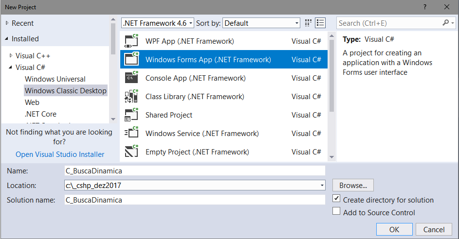The width and height of the screenshot is (459, 239).
Task: Select the Shared Project row text
Action: [169, 115]
